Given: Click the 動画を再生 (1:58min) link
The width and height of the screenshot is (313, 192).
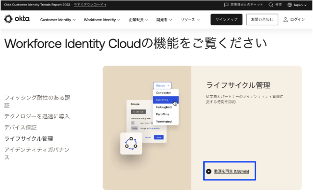Looking at the screenshot, I should [231, 171].
